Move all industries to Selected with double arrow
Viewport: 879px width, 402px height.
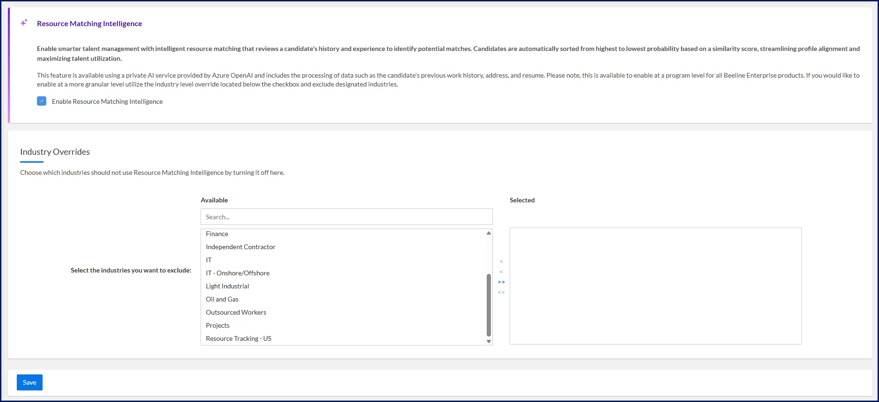tap(501, 282)
